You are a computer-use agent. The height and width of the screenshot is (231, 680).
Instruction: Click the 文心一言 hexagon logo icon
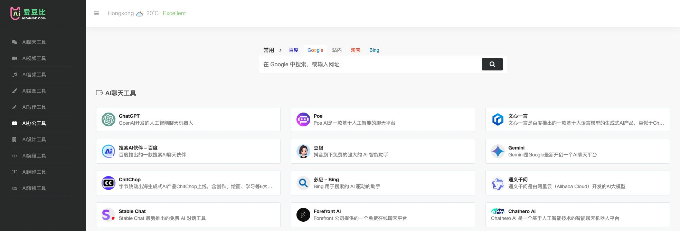pyautogui.click(x=498, y=119)
